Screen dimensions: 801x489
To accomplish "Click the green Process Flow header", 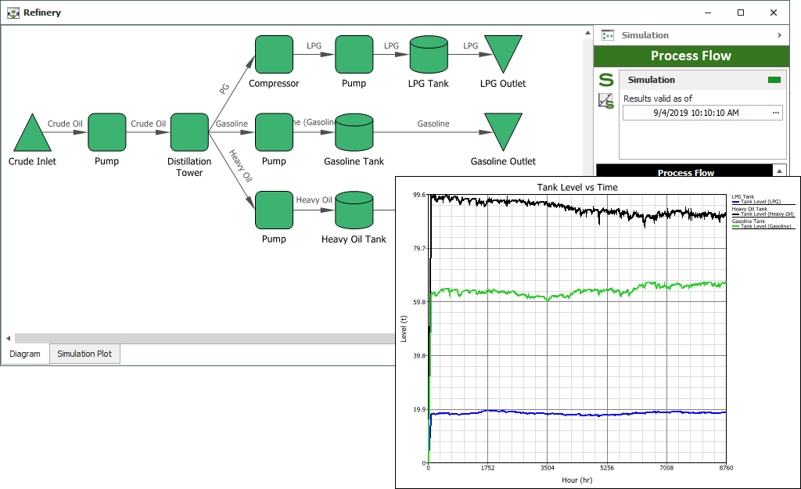I will pos(690,56).
